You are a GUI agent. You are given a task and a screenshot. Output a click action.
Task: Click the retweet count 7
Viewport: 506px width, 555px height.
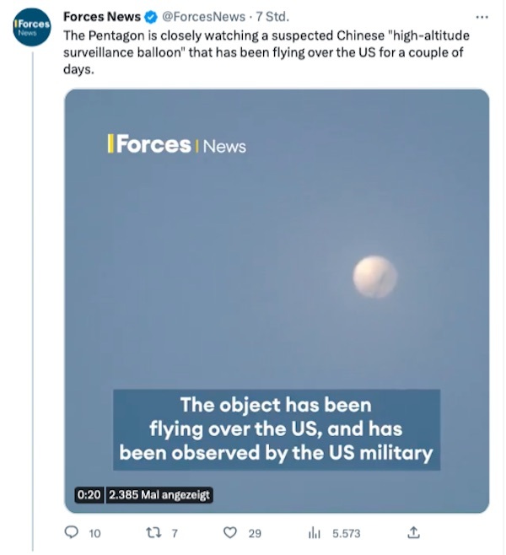[175, 533]
